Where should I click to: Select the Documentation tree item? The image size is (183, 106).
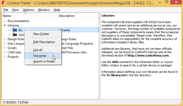click(18, 21)
